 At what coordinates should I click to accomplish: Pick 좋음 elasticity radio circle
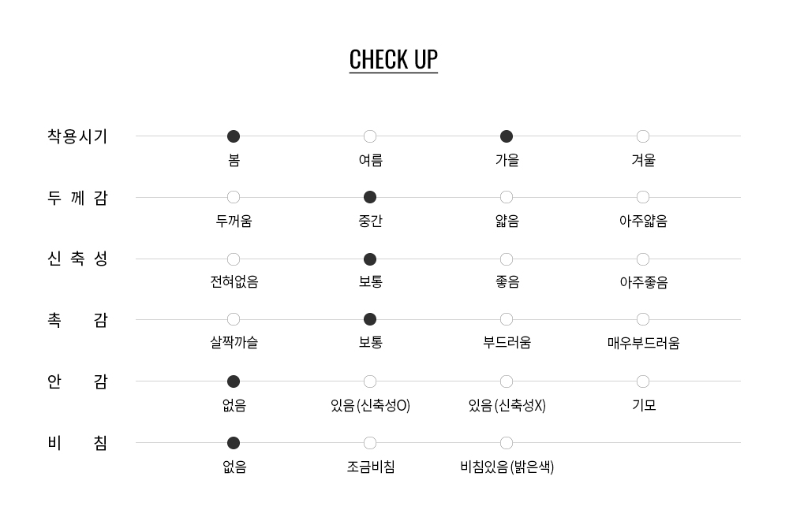[507, 259]
